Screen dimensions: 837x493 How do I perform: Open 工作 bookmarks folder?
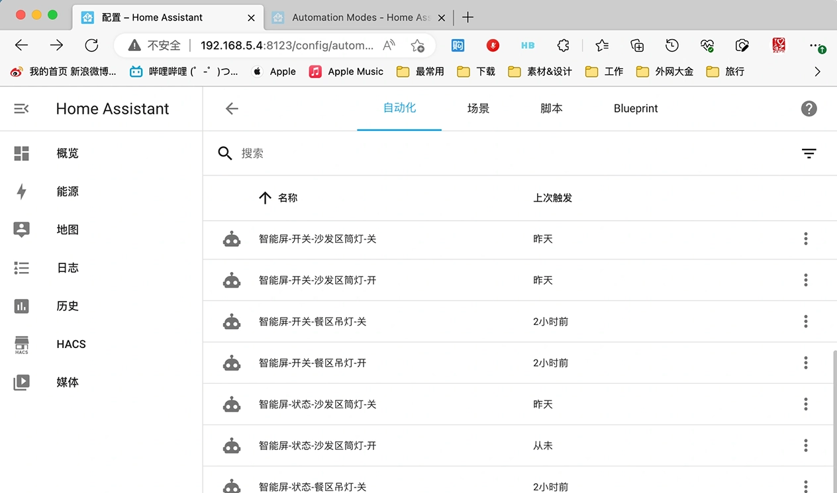[x=604, y=71]
